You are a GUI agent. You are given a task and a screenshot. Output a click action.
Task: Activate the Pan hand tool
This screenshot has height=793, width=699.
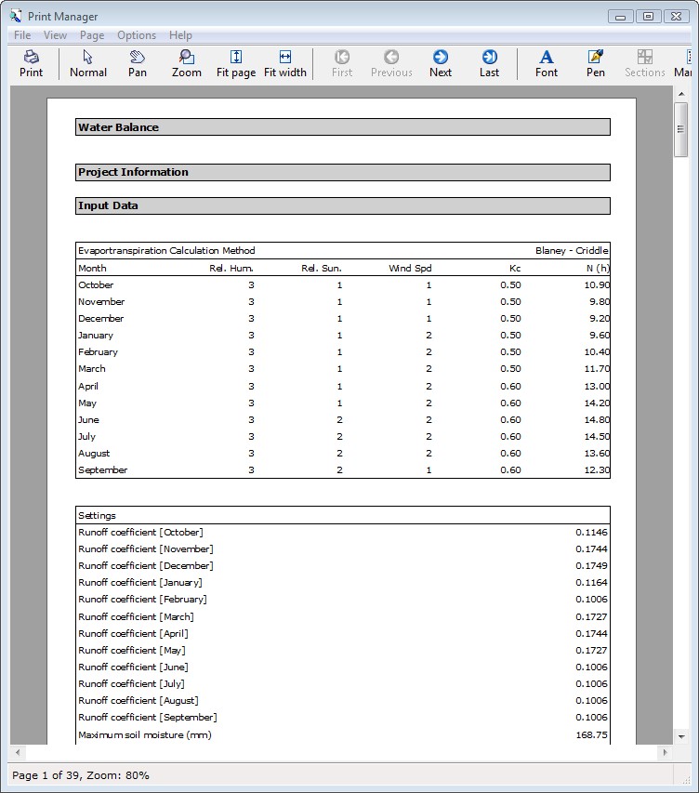point(138,63)
